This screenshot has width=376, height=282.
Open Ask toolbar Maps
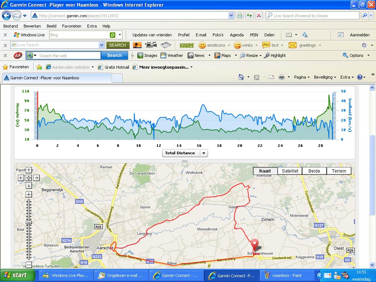tap(223, 55)
